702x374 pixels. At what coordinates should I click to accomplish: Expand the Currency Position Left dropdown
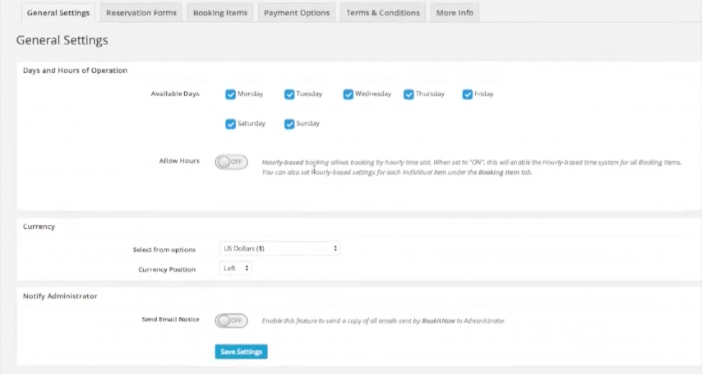click(x=236, y=268)
